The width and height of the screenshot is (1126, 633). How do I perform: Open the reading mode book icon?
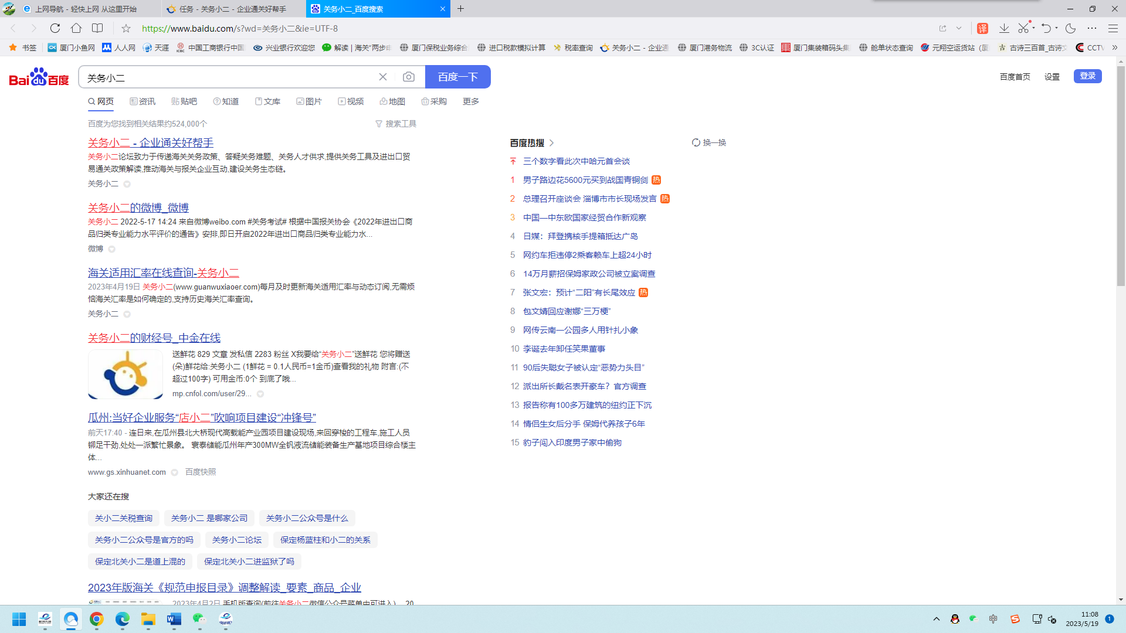click(x=97, y=28)
